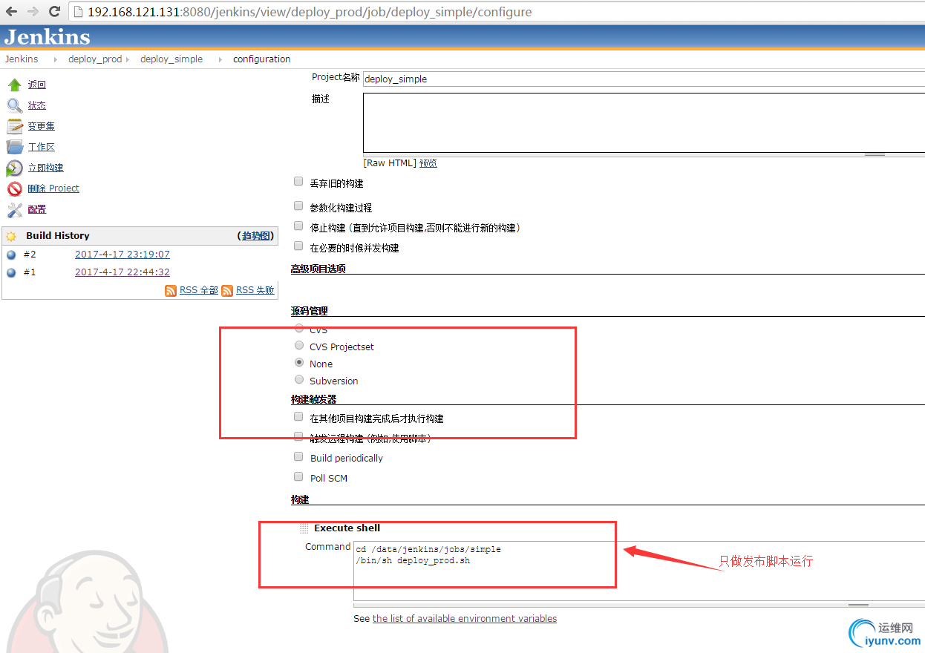
Task: Open the 返回 link
Action: [x=37, y=85]
